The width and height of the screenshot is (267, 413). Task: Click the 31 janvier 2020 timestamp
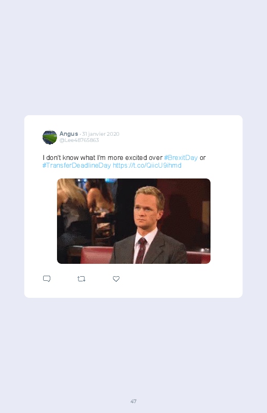[x=101, y=134]
